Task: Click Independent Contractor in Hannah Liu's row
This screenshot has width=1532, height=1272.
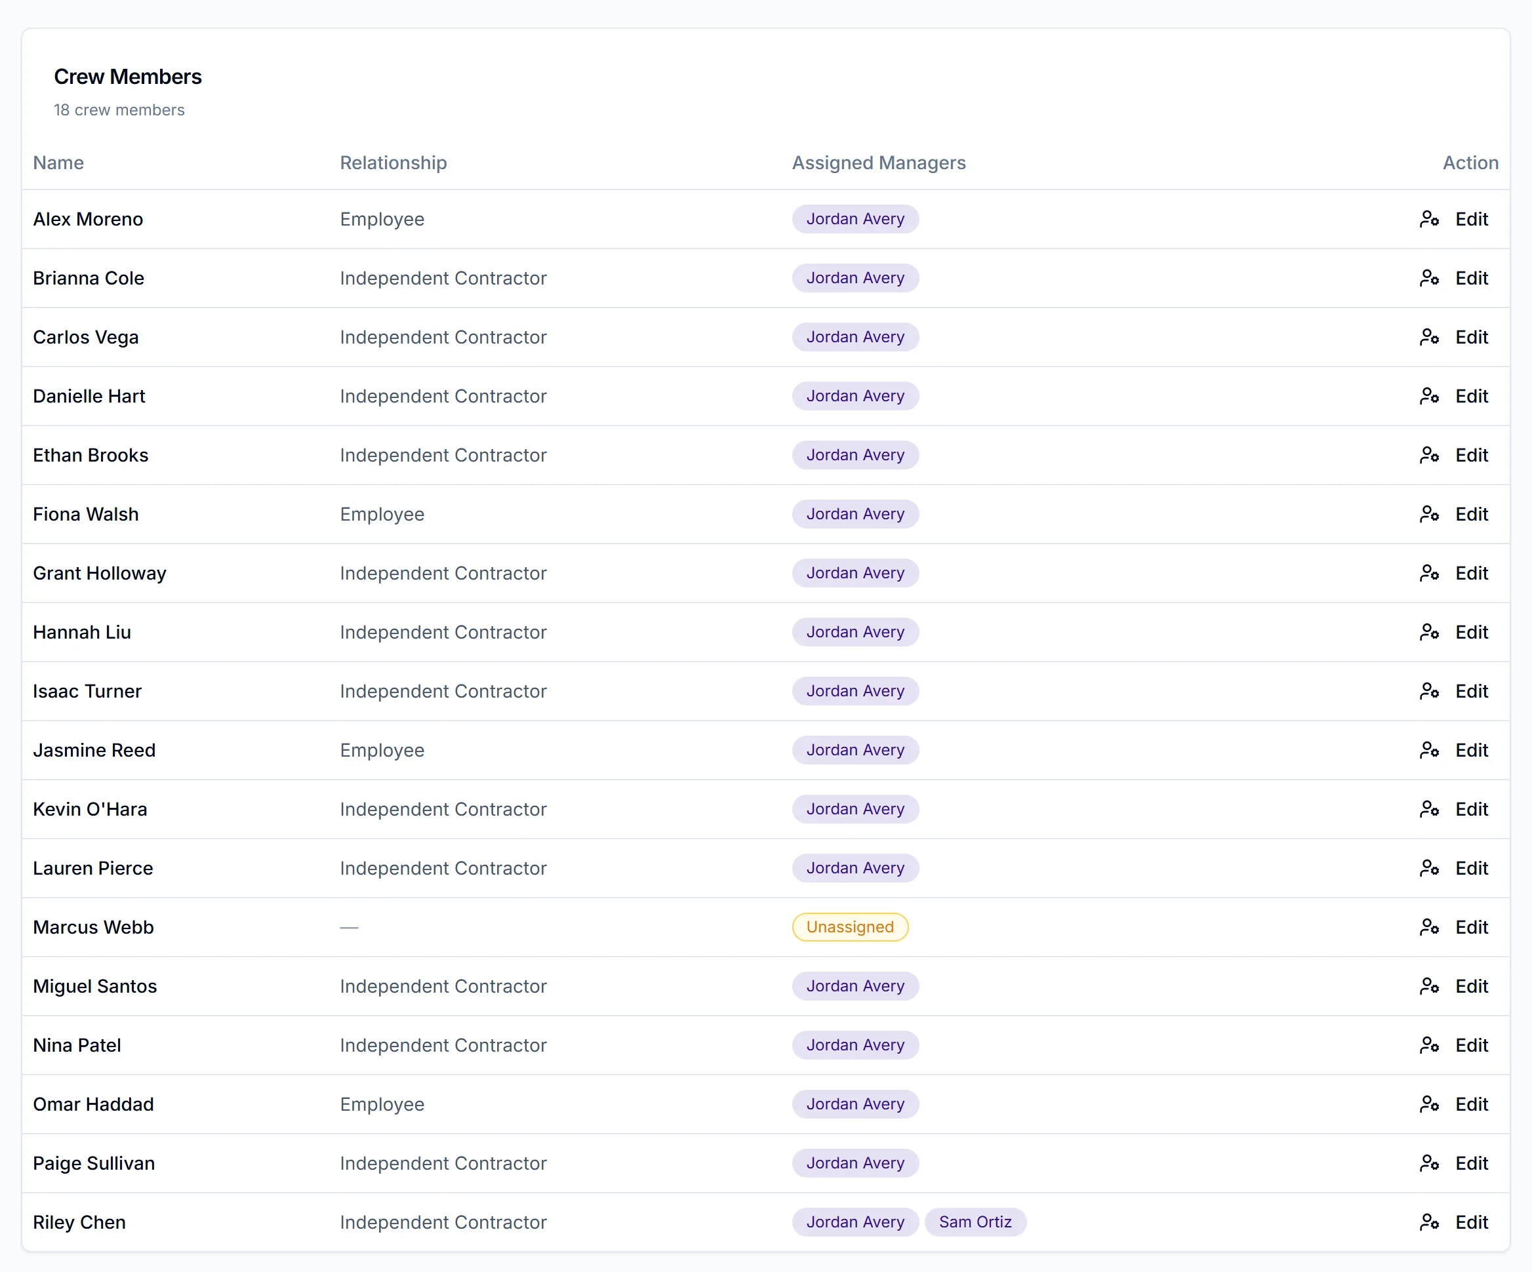Action: point(443,632)
